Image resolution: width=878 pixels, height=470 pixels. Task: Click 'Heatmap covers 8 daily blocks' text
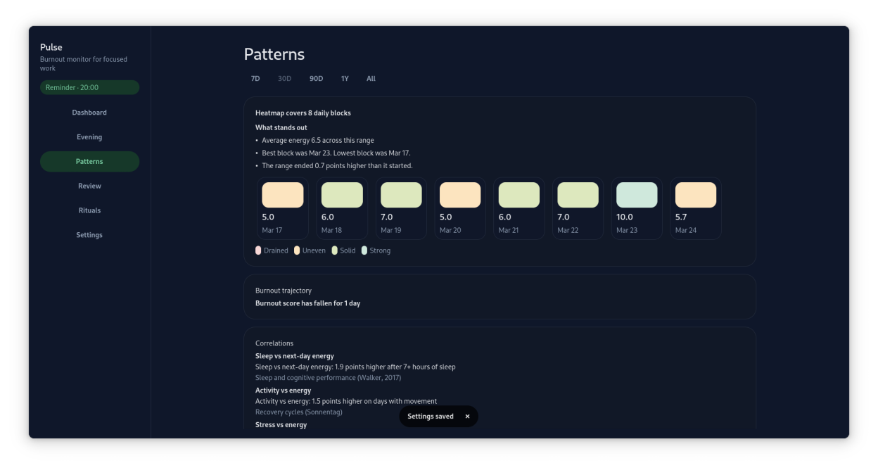coord(303,113)
